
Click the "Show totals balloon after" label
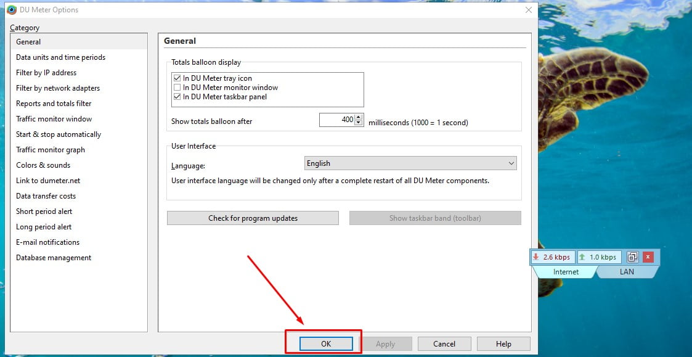[x=212, y=121]
